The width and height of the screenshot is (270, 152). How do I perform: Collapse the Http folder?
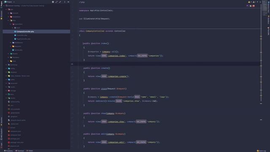tap(8, 21)
